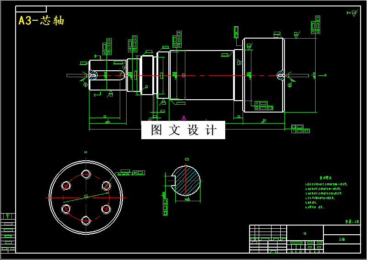Image resolution: width=367 pixels, height=260 pixels.
Task: Click the empty tab box at sheet top-left
Action: [x=31, y=9]
